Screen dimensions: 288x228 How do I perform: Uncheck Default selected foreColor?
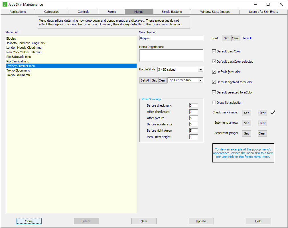tap(214, 92)
